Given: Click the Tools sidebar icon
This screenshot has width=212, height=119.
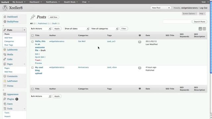Looking at the screenshot, I should pos(5,109).
